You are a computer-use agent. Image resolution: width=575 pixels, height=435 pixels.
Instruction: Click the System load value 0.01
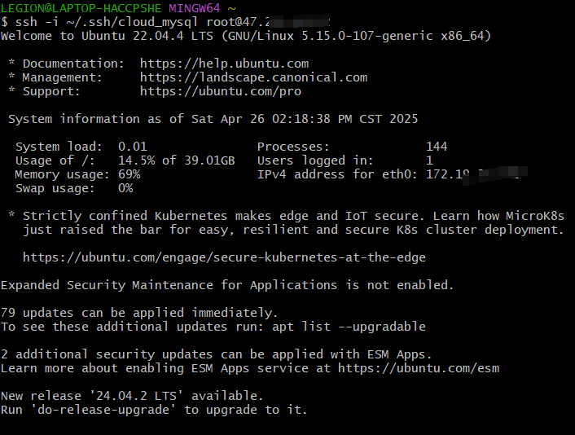[133, 147]
